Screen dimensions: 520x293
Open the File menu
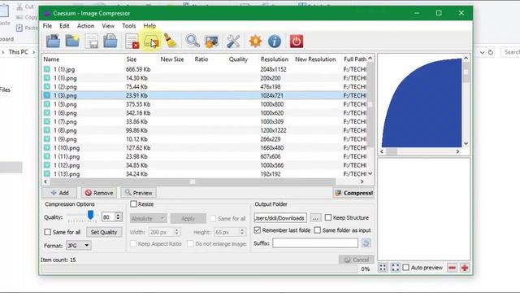click(x=47, y=25)
